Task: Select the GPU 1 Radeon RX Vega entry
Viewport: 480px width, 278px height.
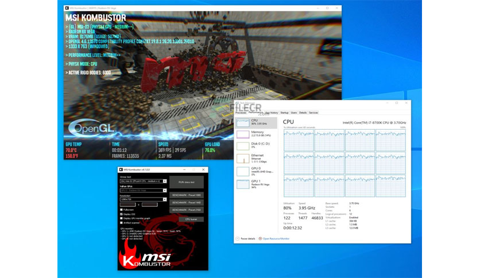Action: coord(256,184)
